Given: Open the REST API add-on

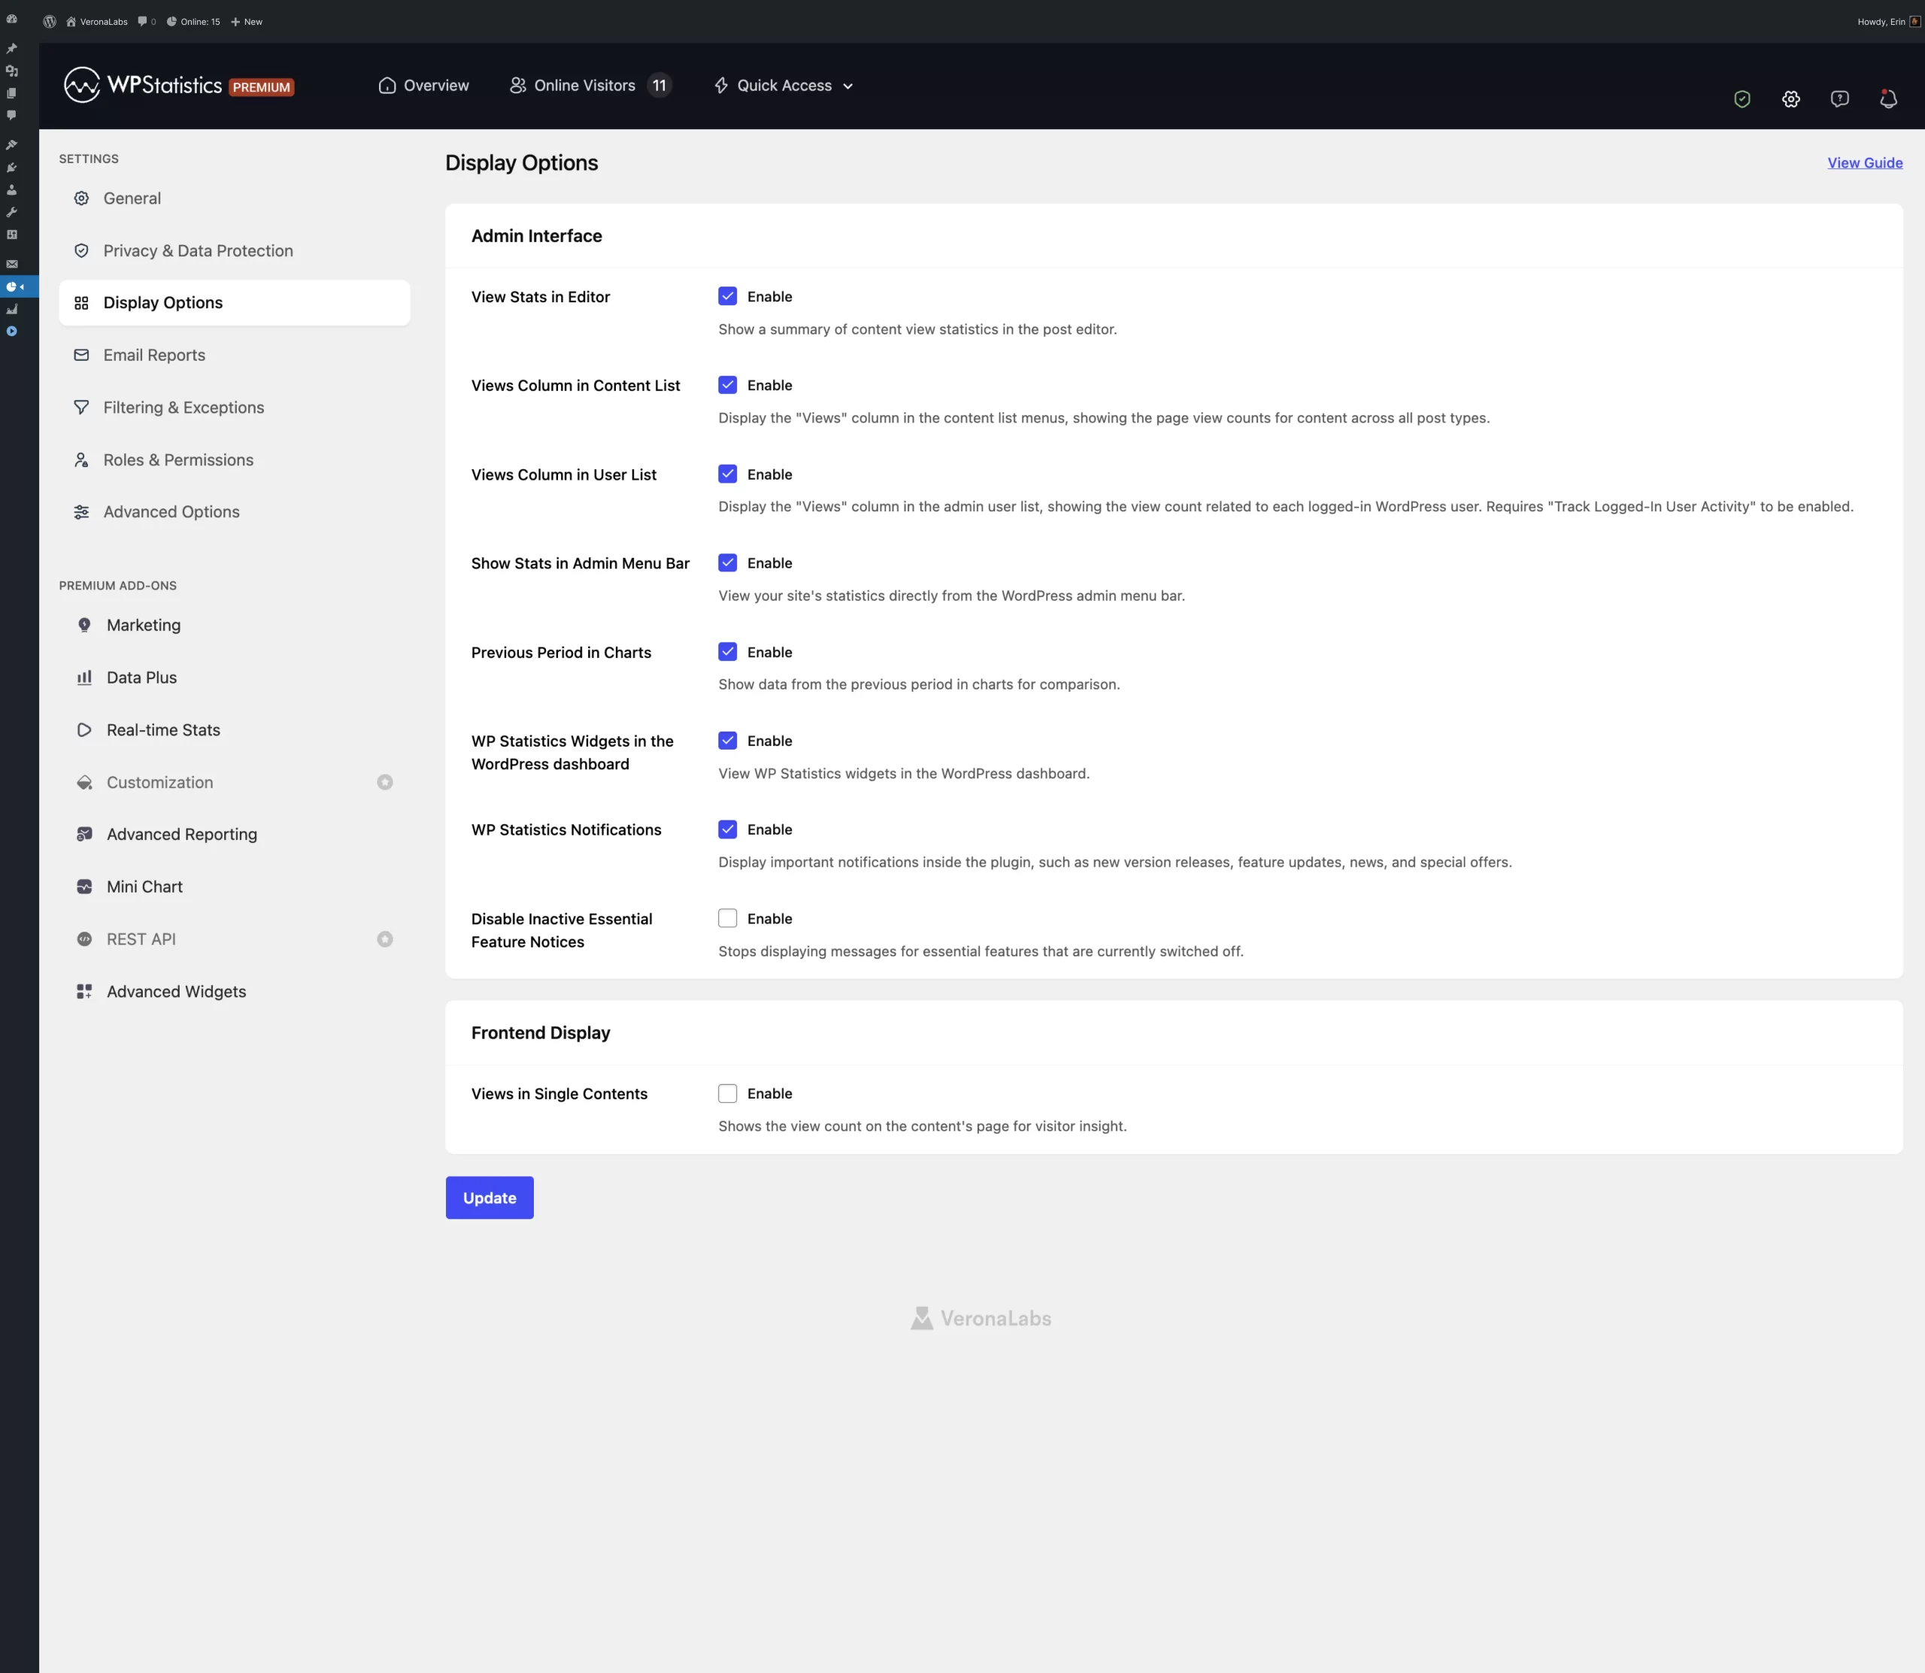Looking at the screenshot, I should (x=235, y=939).
